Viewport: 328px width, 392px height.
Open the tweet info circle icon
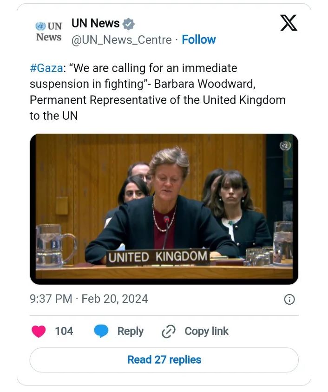click(289, 299)
